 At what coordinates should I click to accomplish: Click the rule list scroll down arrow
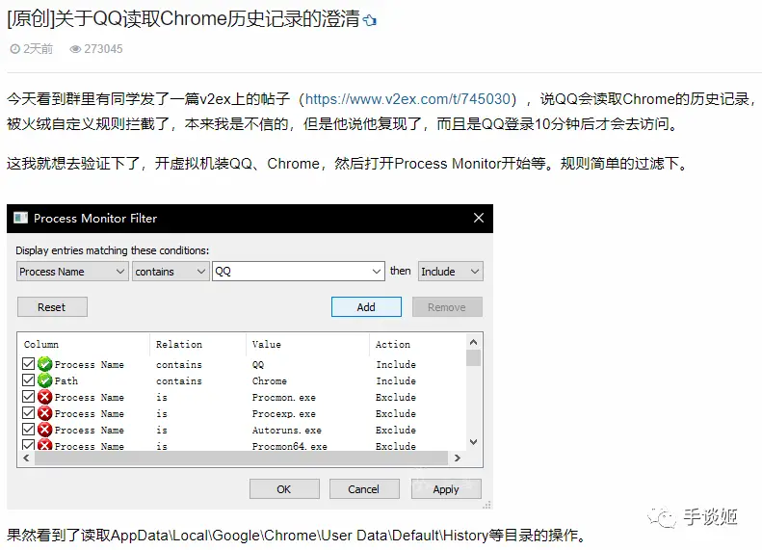pyautogui.click(x=473, y=442)
